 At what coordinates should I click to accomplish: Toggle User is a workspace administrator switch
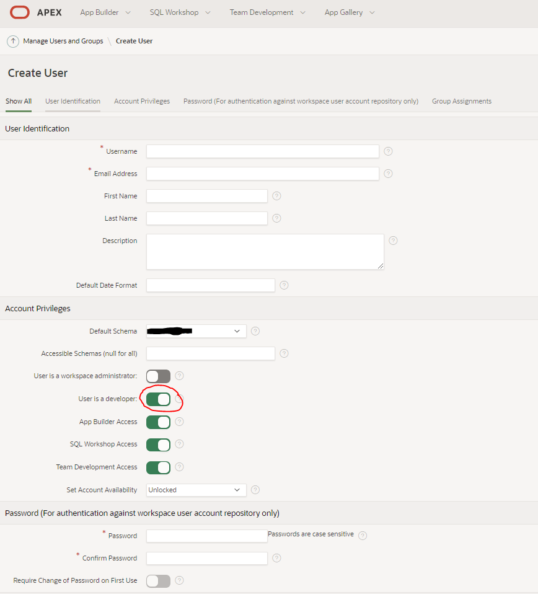[x=158, y=376]
